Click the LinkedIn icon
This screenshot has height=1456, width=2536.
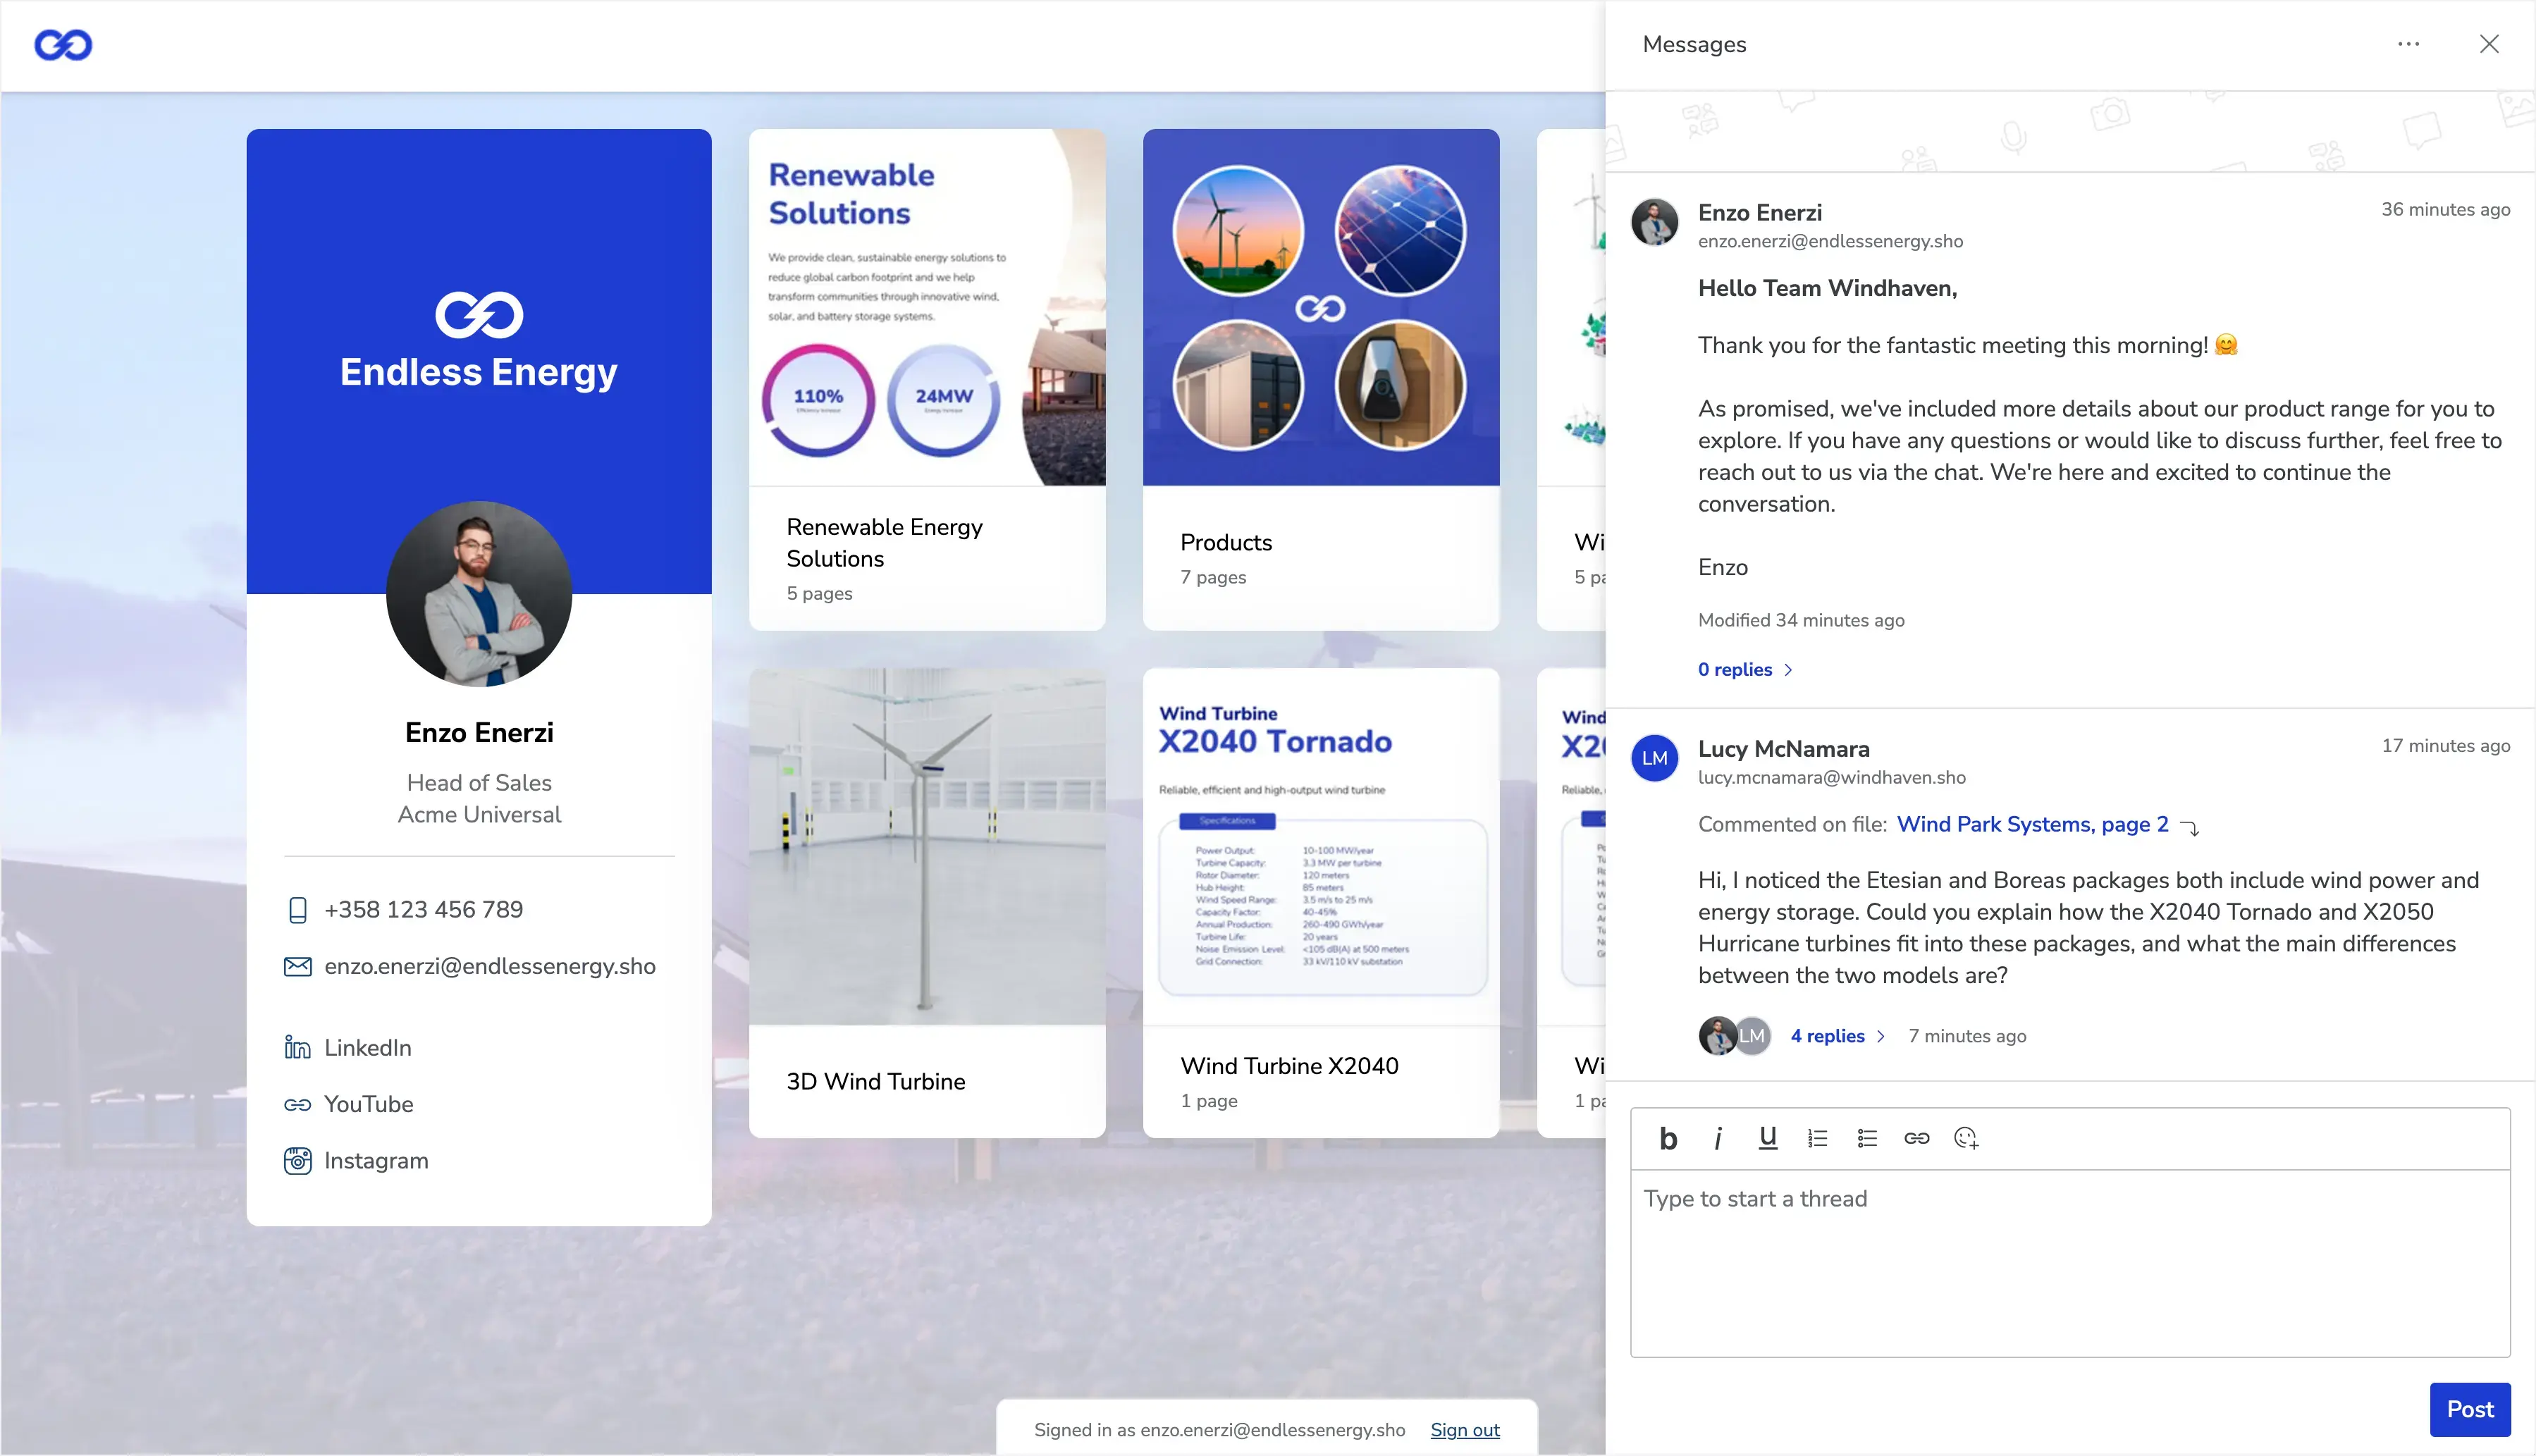point(297,1047)
